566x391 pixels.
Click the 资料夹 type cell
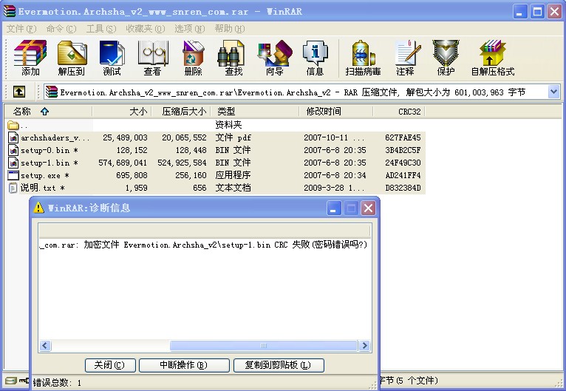[x=228, y=125]
